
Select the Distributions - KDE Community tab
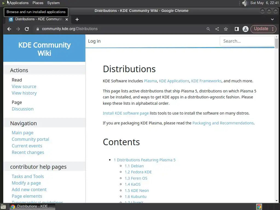pos(37,19)
